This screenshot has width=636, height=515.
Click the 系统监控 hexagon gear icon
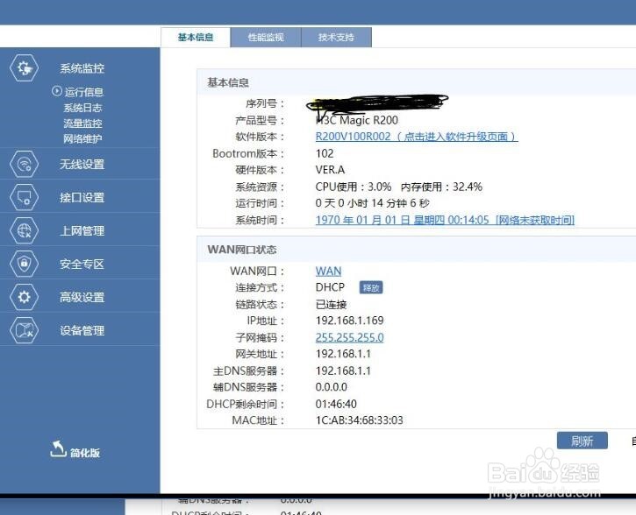point(24,68)
